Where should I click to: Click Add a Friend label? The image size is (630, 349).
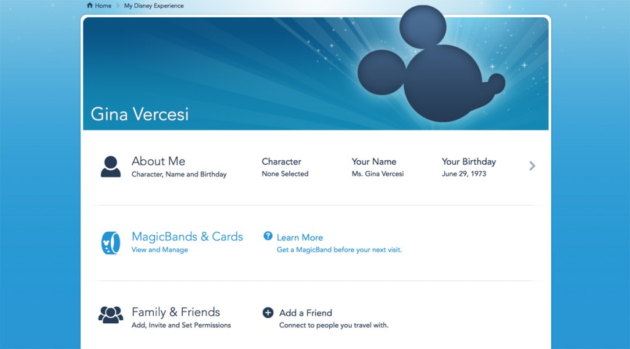tap(306, 313)
